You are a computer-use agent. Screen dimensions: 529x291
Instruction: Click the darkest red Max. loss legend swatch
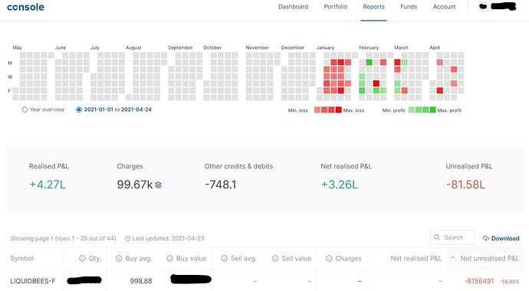coord(338,110)
